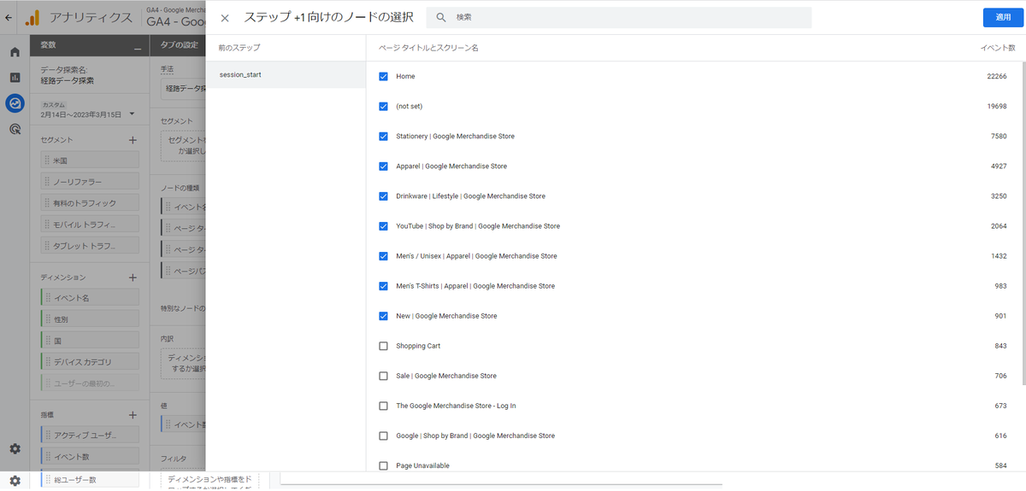Select the 米国 segment chip
Screen dimensions: 1026x491
[x=90, y=160]
